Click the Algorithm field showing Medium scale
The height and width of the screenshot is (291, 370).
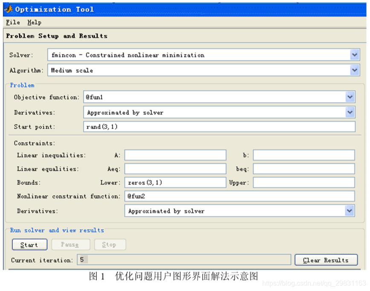pyautogui.click(x=204, y=70)
